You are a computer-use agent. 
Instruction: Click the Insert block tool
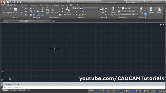102,11
